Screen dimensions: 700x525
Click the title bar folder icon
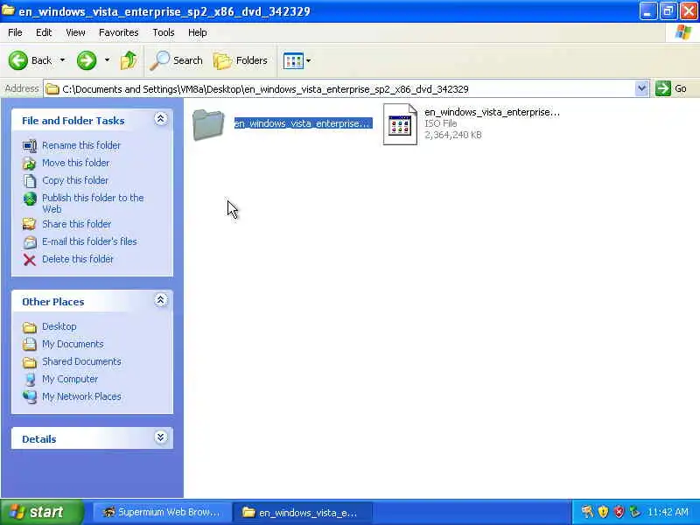(x=8, y=10)
